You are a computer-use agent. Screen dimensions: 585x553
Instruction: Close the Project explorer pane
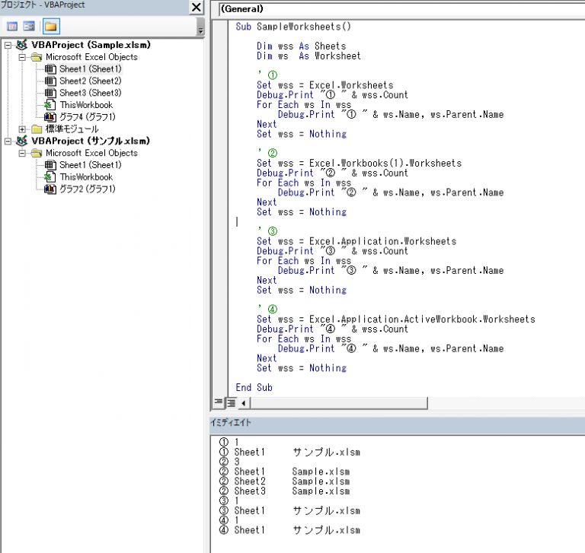[197, 7]
